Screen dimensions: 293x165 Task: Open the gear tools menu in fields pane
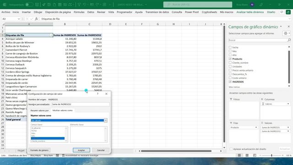tap(287, 33)
